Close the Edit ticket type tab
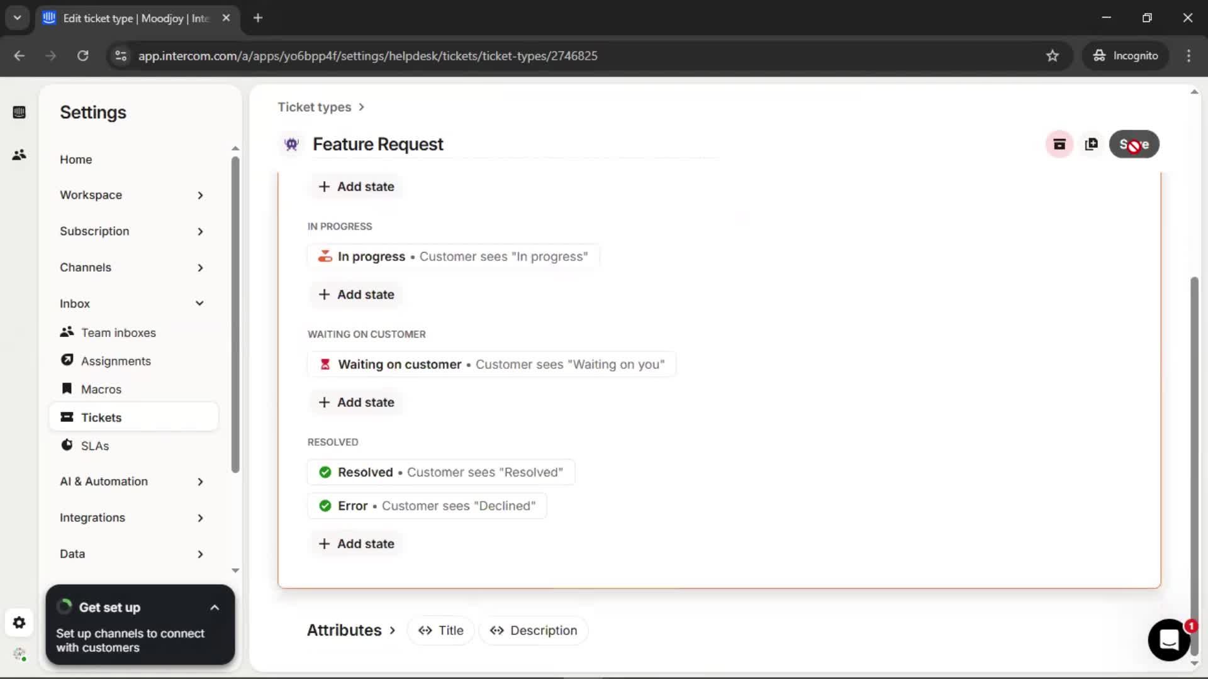 [226, 18]
